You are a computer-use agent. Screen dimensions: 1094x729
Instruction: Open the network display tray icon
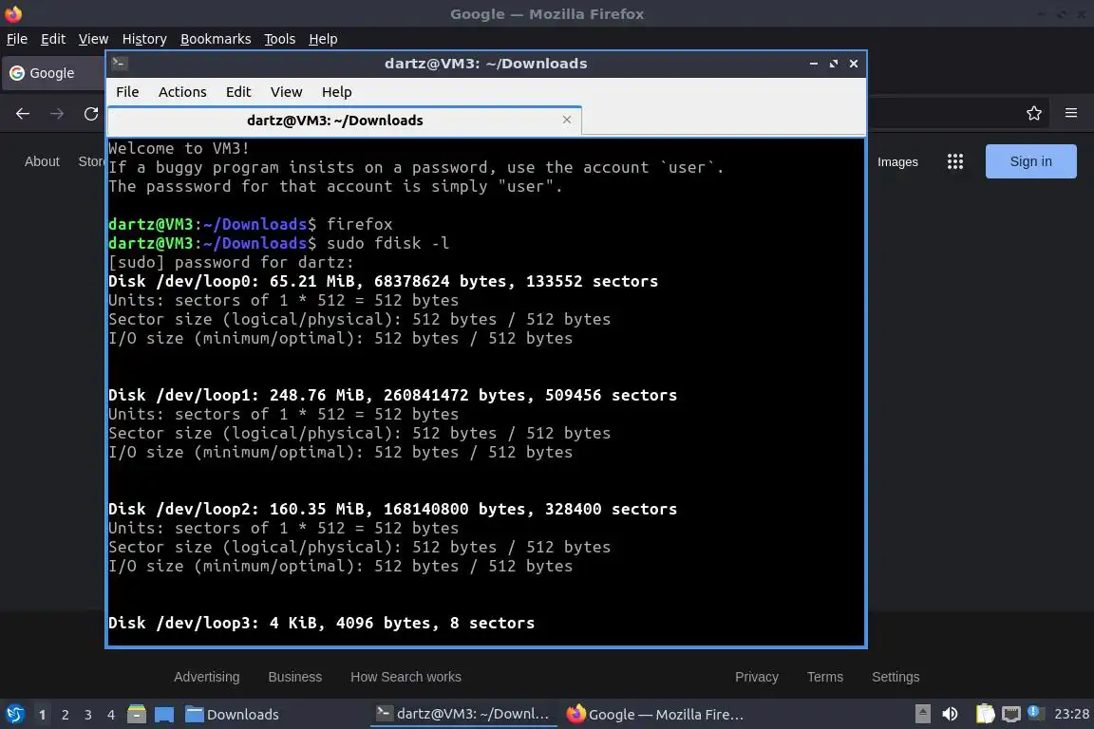tap(1011, 715)
